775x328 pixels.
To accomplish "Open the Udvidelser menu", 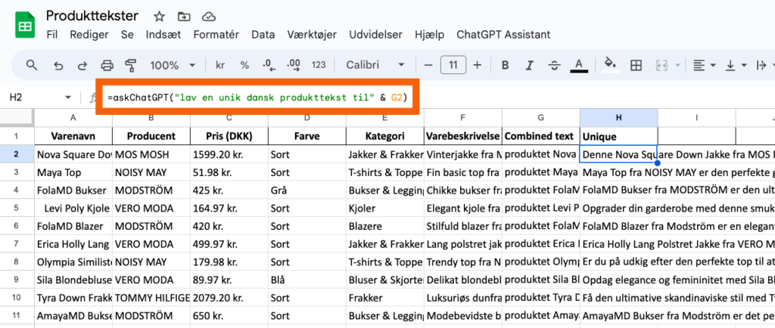I will click(x=375, y=35).
